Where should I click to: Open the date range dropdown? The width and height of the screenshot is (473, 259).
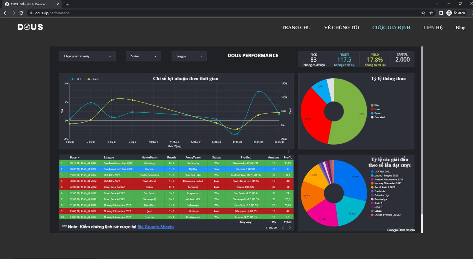(87, 56)
